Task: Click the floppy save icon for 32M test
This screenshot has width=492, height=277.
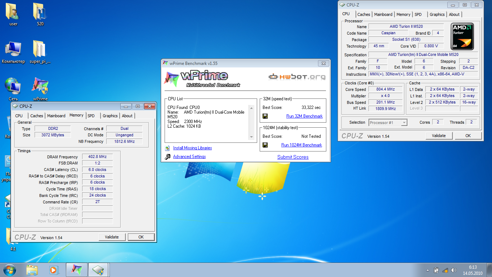Action: pyautogui.click(x=265, y=116)
